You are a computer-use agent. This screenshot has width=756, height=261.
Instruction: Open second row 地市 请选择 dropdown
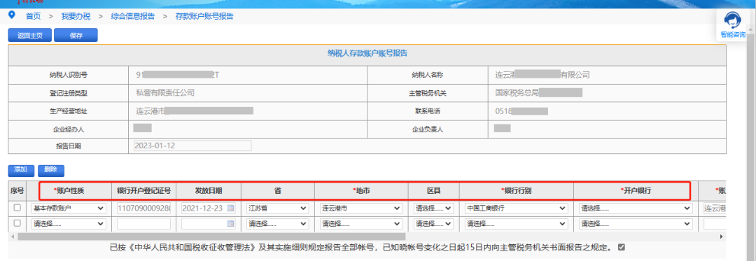point(361,223)
